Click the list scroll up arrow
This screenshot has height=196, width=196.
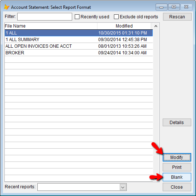pyautogui.click(x=156, y=26)
